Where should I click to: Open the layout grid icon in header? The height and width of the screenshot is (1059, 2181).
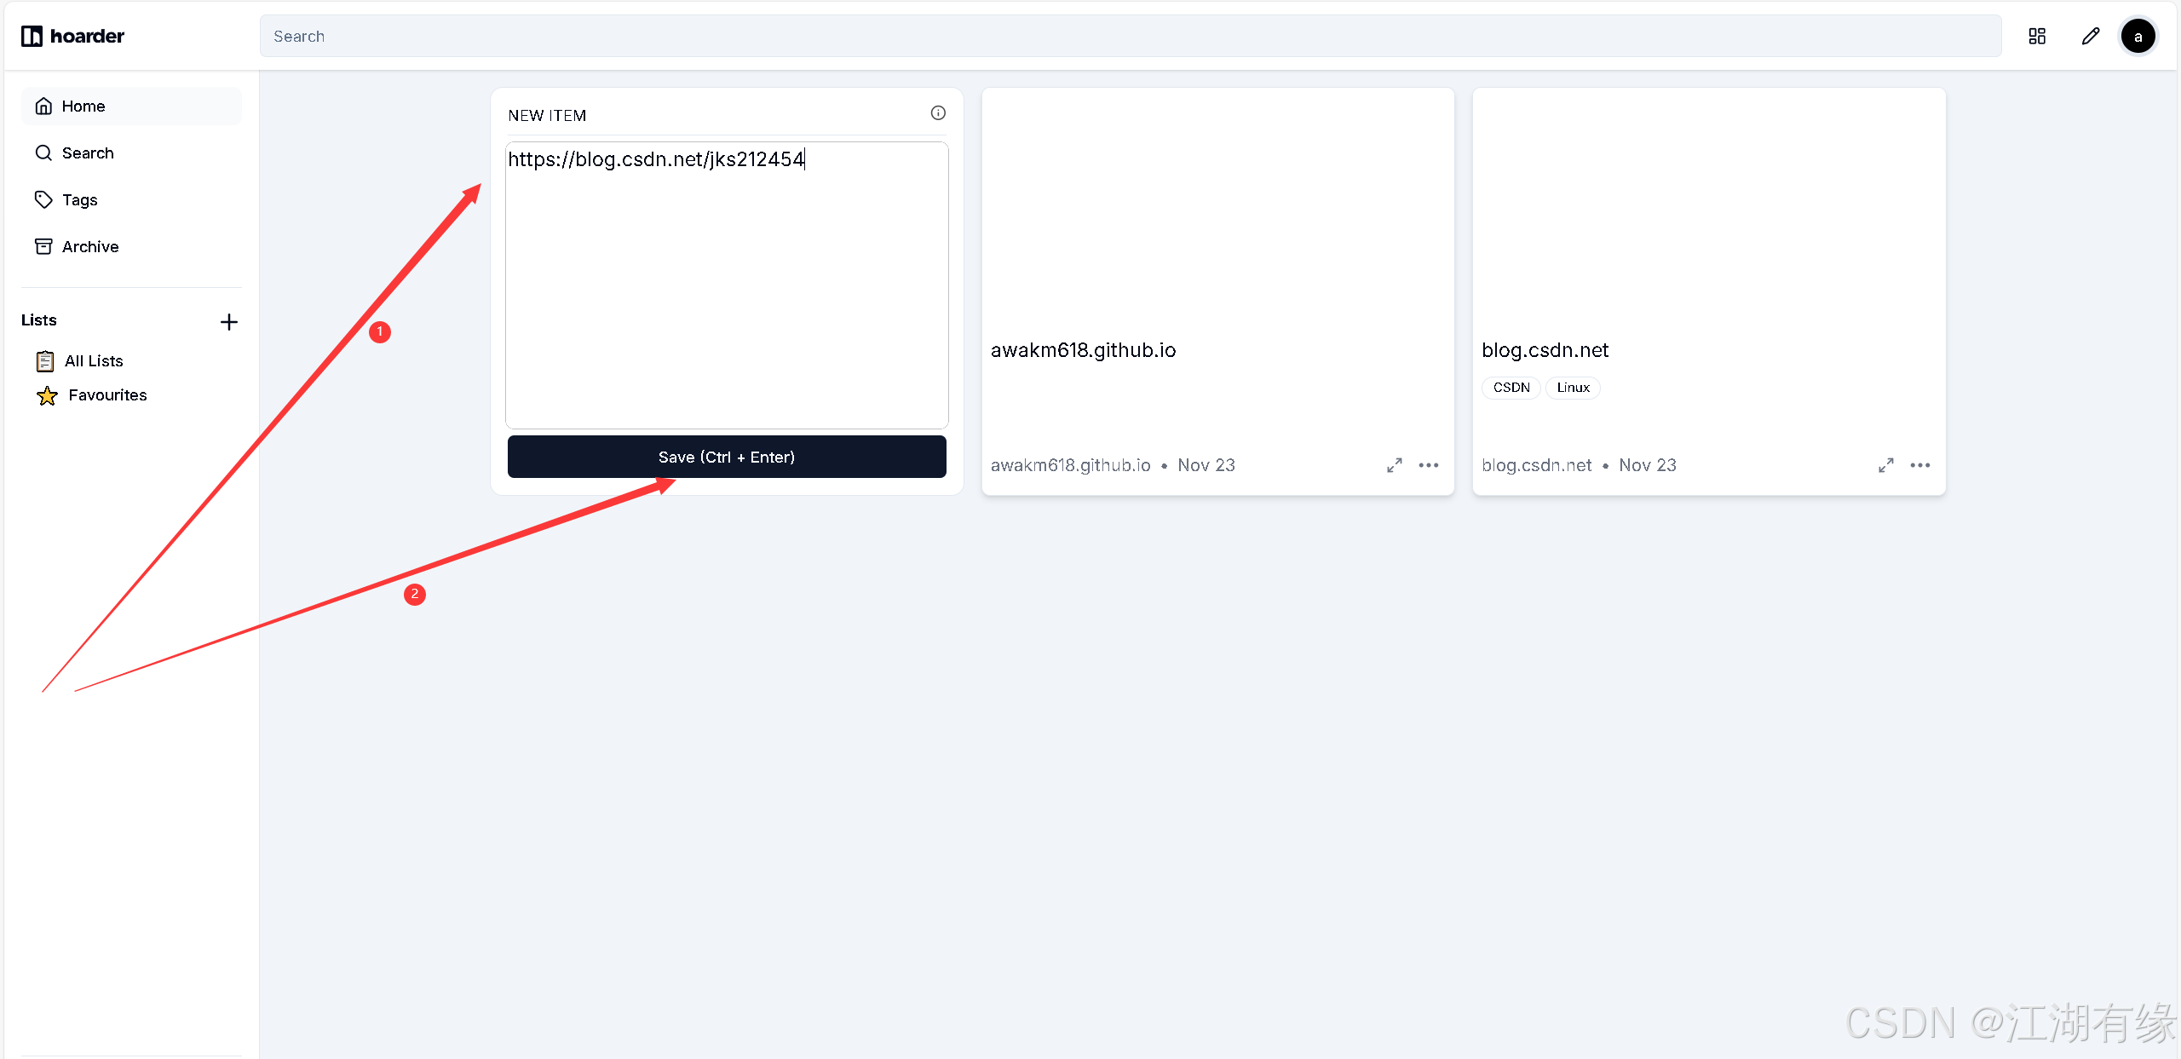coord(2037,36)
